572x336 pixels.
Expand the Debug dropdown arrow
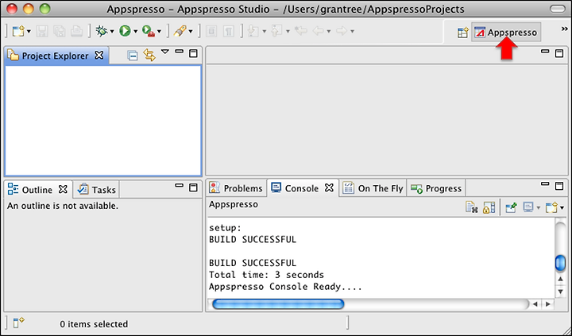pos(112,32)
